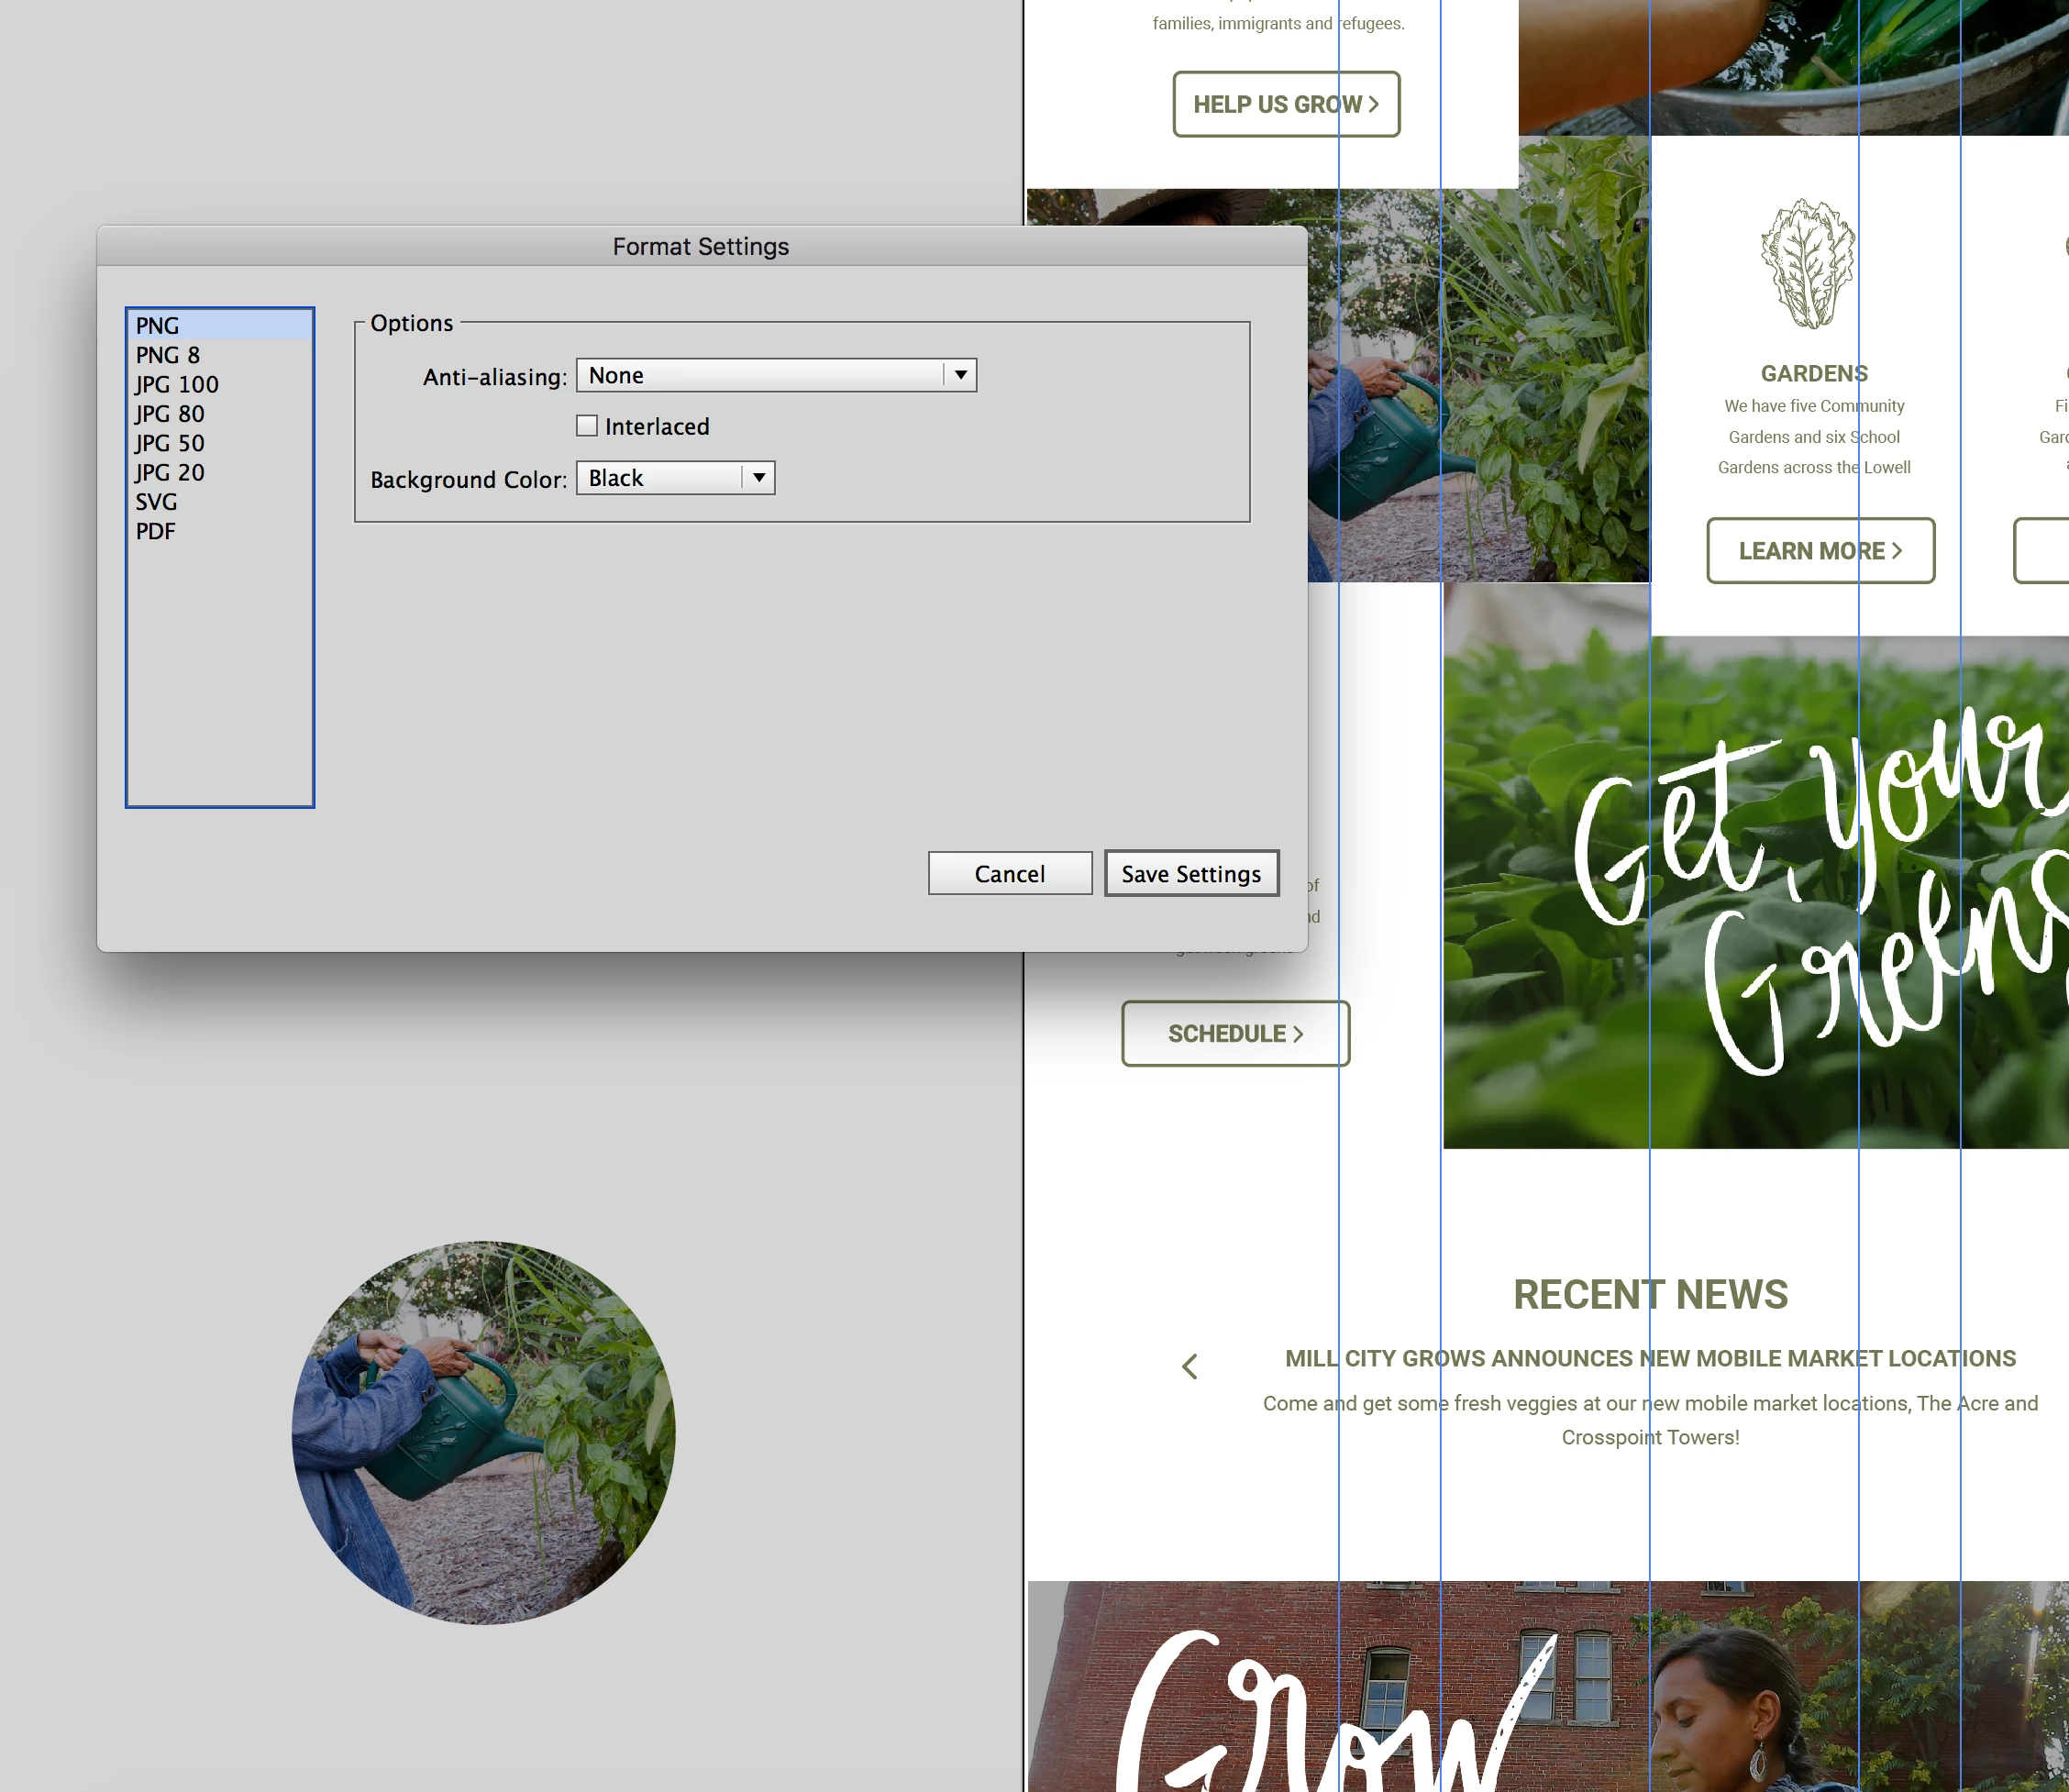
Task: Select the PNG format entry
Action: click(x=158, y=326)
